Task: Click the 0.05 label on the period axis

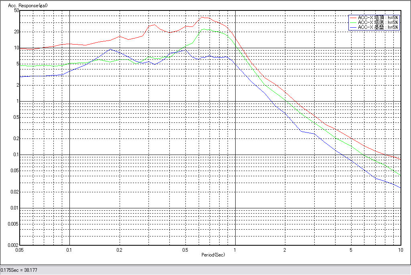Action: 20,250
